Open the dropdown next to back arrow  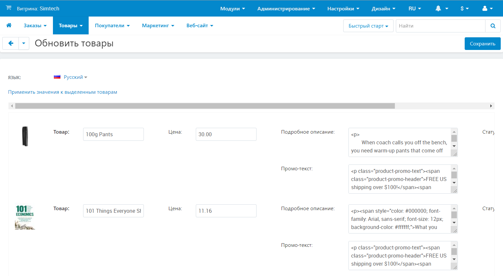tap(24, 43)
